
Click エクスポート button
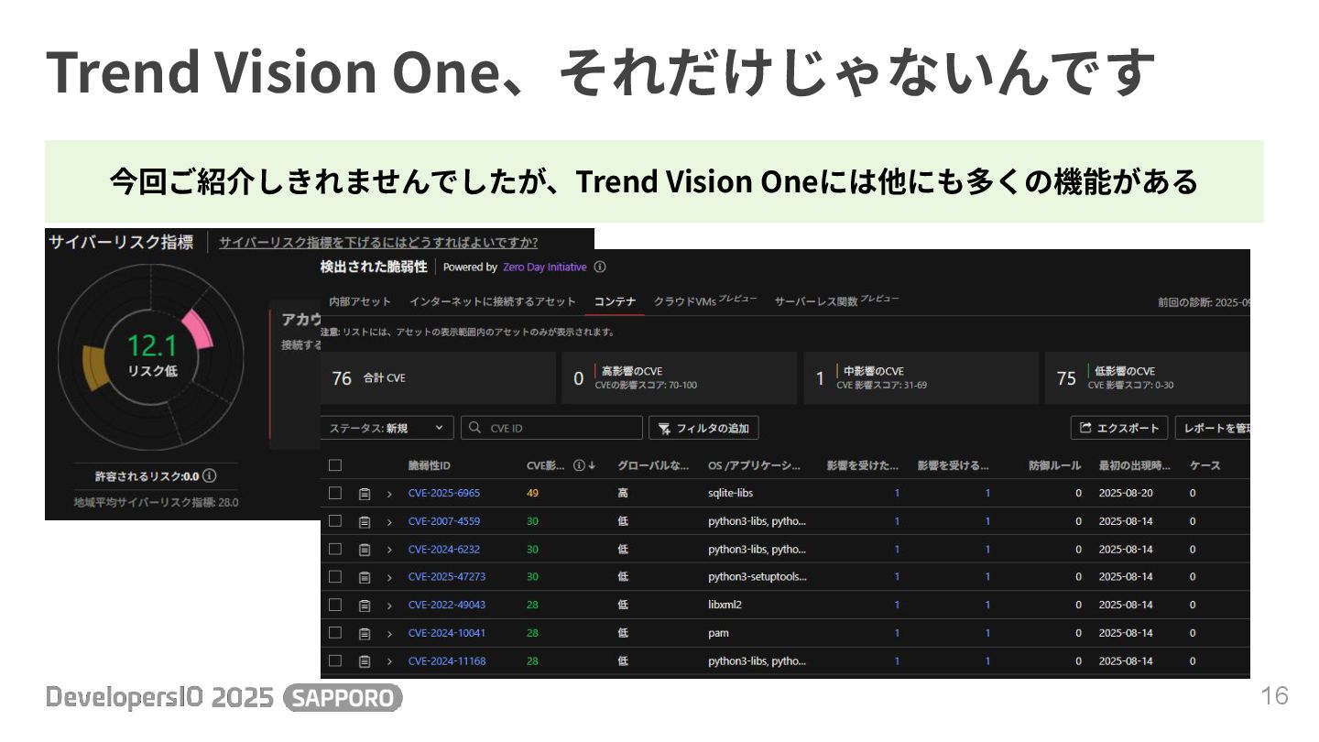pyautogui.click(x=1119, y=428)
